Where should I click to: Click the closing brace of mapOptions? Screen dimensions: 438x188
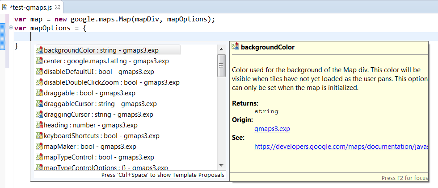(16, 46)
